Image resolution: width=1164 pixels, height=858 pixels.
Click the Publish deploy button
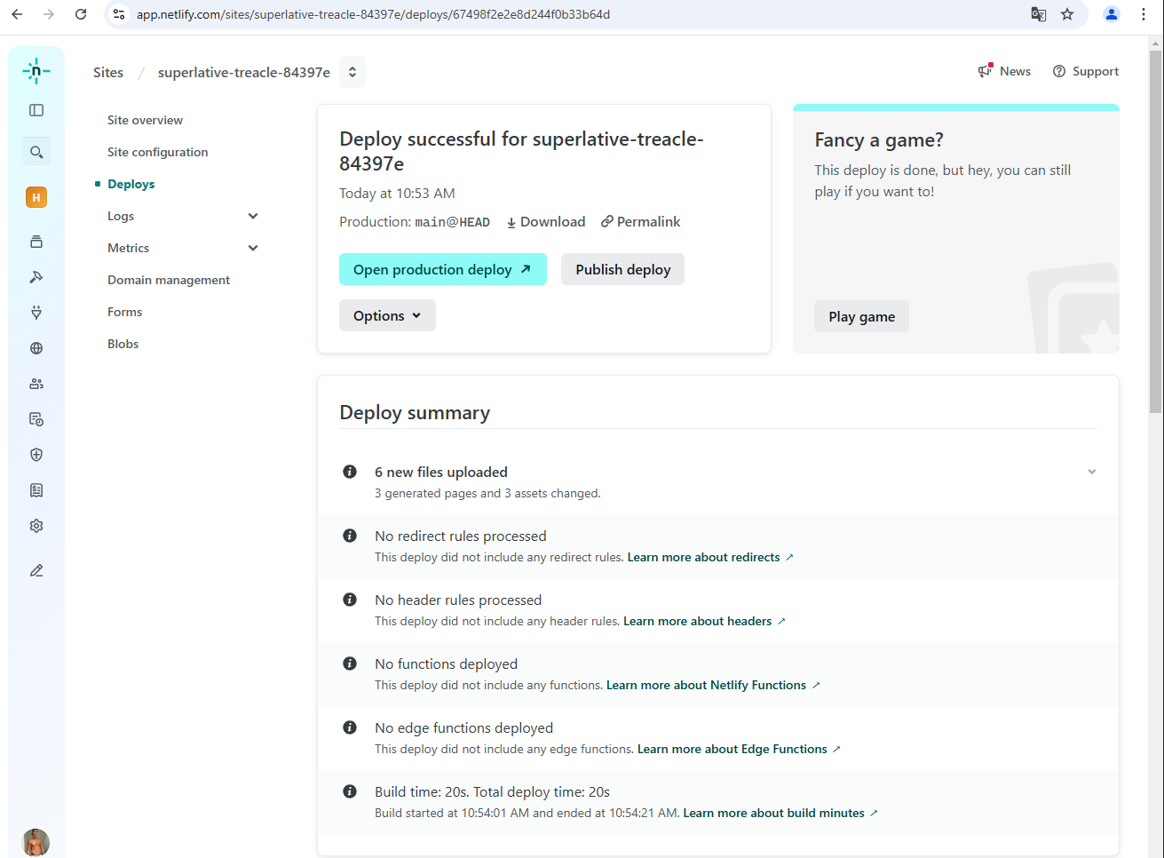click(x=622, y=269)
